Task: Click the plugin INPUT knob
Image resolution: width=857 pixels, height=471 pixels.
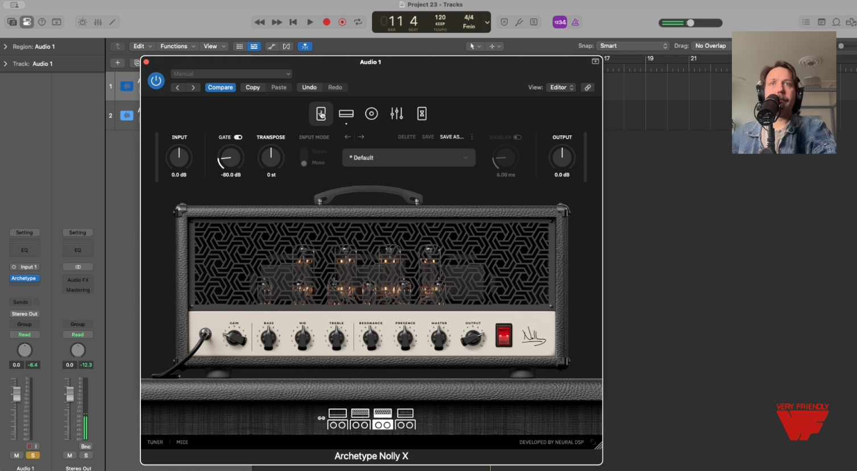Action: point(179,157)
